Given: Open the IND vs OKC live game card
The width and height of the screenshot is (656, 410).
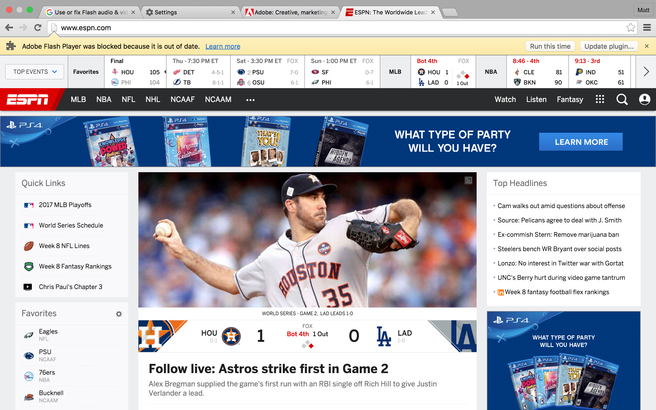Looking at the screenshot, I should (599, 72).
